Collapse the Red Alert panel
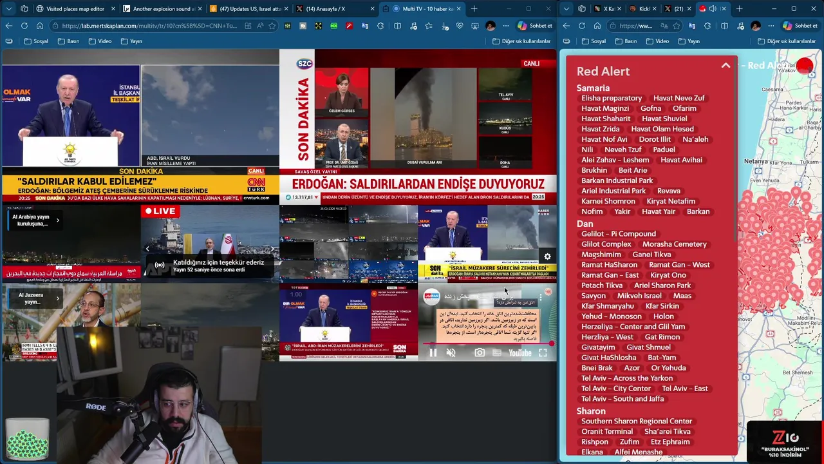The height and width of the screenshot is (464, 824). click(x=726, y=66)
